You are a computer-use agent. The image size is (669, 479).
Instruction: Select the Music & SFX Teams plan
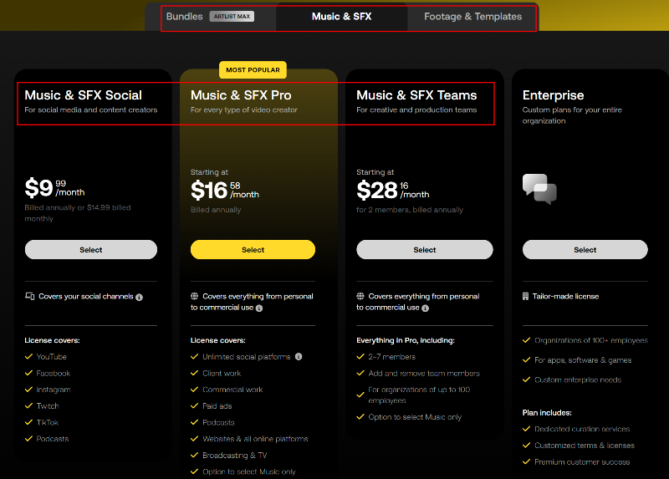(x=425, y=249)
